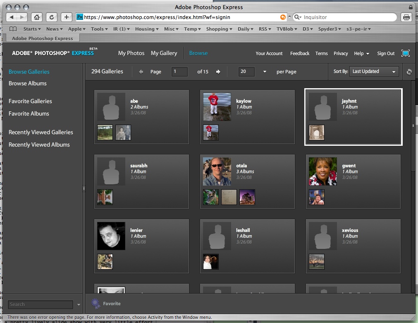Click the refresh icon beside Sort By
418x323 pixels.
click(x=409, y=72)
